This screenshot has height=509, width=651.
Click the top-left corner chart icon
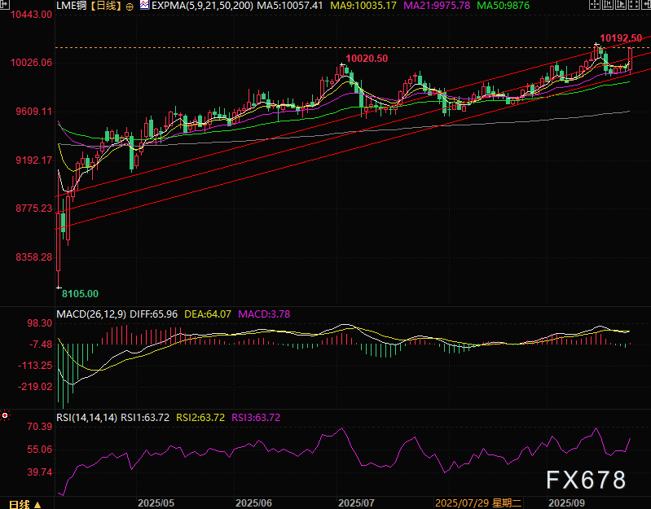(x=5, y=6)
